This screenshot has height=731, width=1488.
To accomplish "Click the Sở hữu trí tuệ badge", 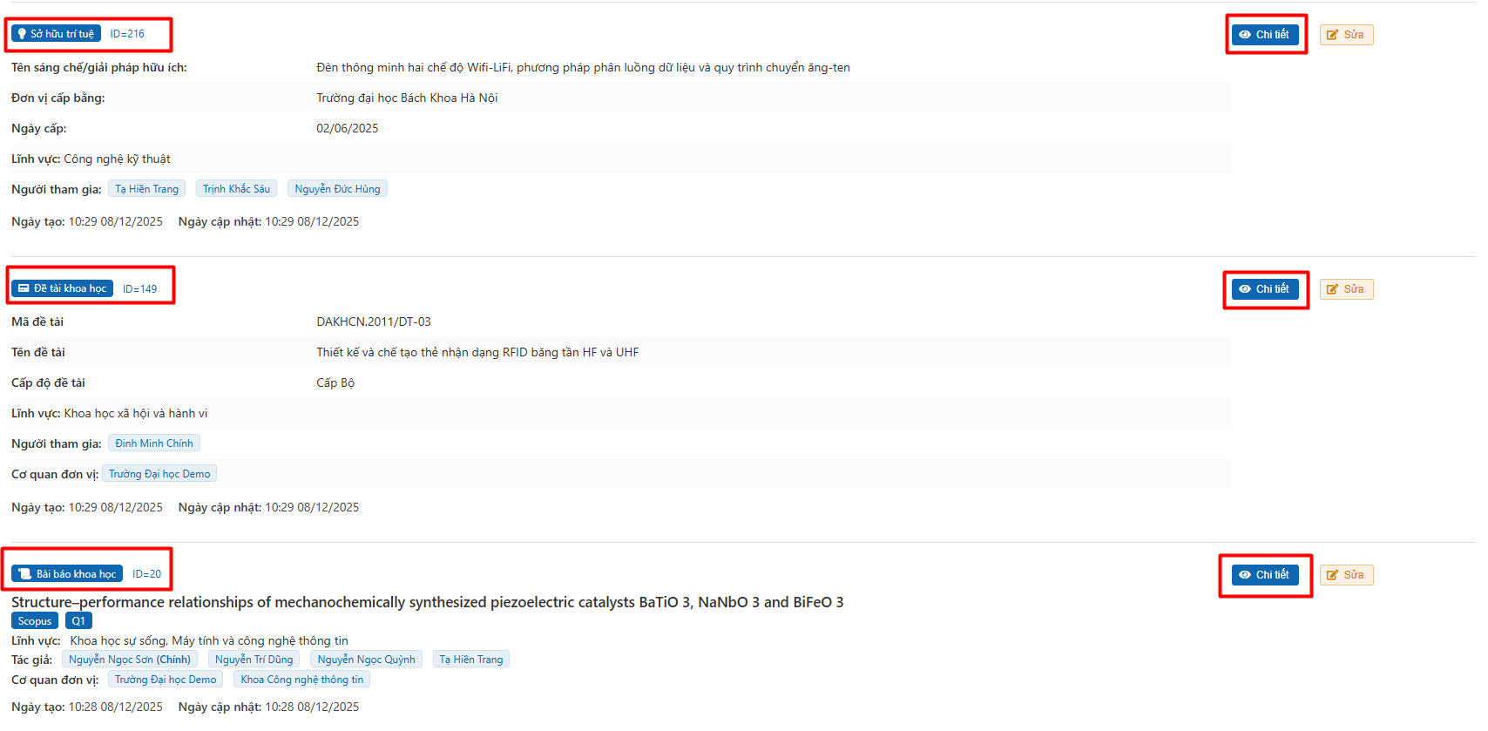I will click(x=56, y=34).
